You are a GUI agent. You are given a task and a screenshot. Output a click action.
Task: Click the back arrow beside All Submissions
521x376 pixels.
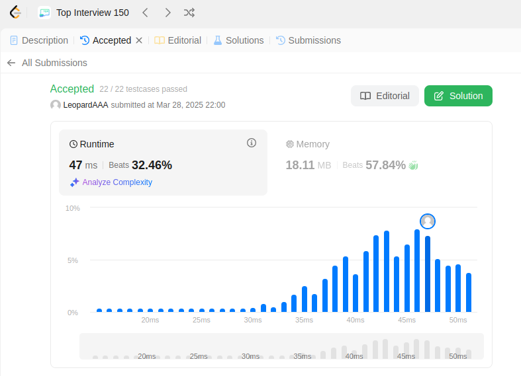click(x=11, y=63)
